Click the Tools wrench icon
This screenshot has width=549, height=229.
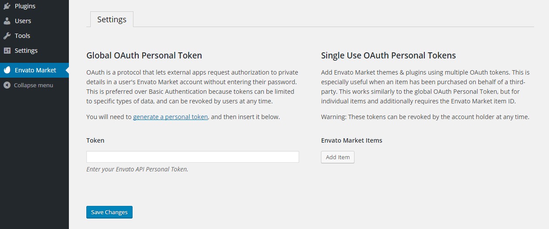(7, 36)
